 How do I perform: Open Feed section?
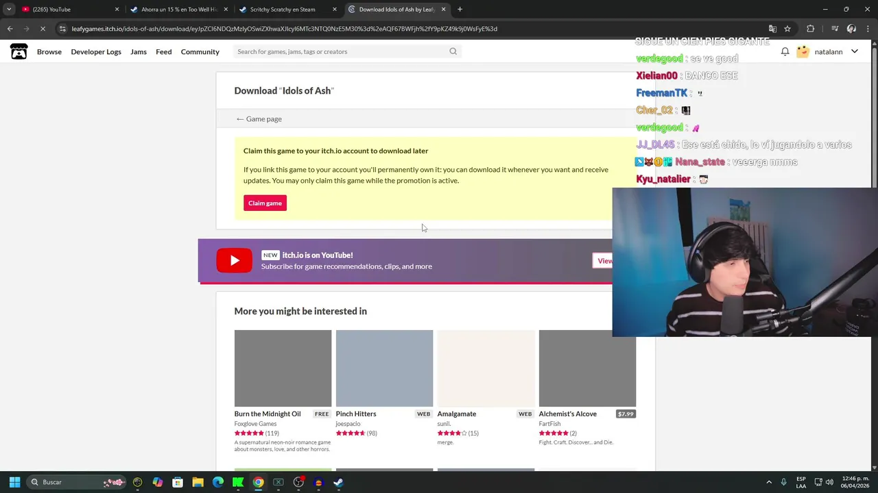pyautogui.click(x=163, y=51)
